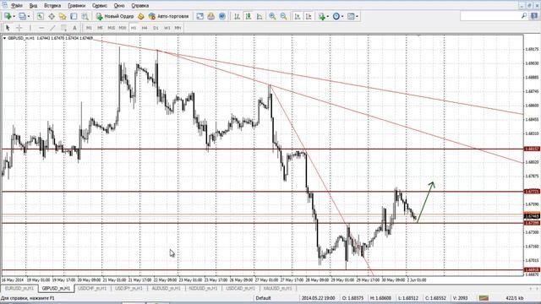
Task: Click the Новый Ордер button
Action: pyautogui.click(x=115, y=16)
